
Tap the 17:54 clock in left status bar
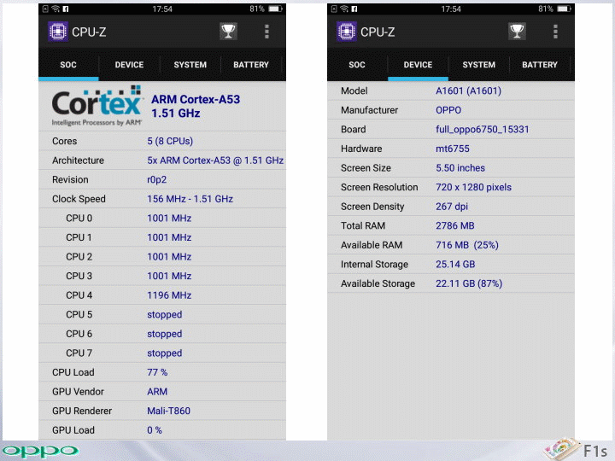162,9
